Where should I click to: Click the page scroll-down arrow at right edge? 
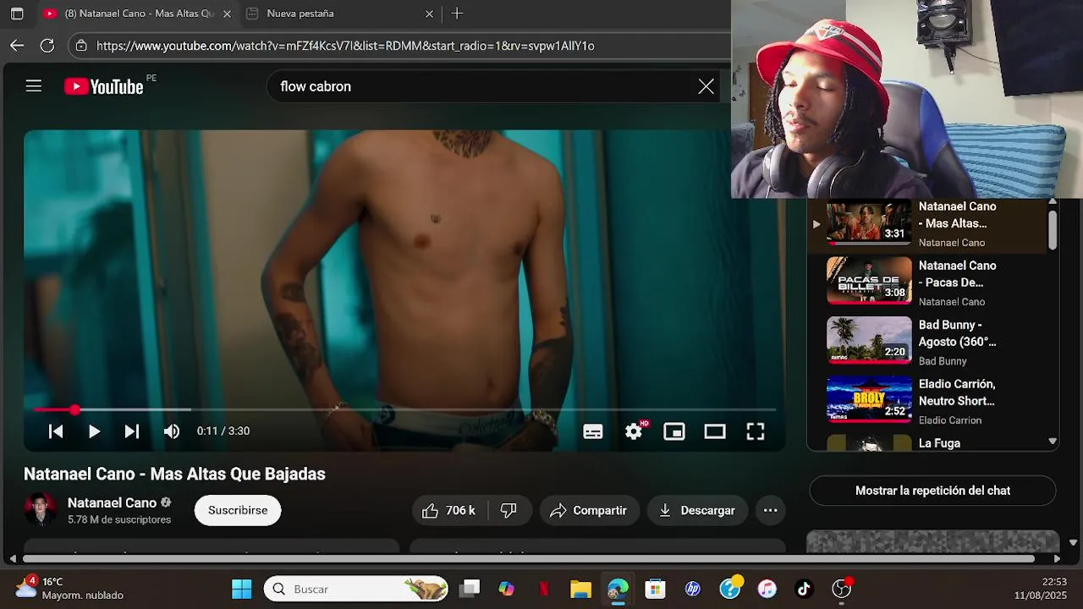click(x=1073, y=542)
